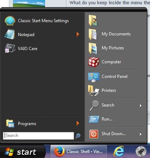The width and height of the screenshot is (150, 158).
Task: Expand the Notepad recent items arrow
Action: (78, 34)
